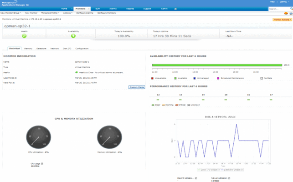Screen dimensions: 293x182
Task: Switch to the Memory tab
Action: tap(28, 49)
